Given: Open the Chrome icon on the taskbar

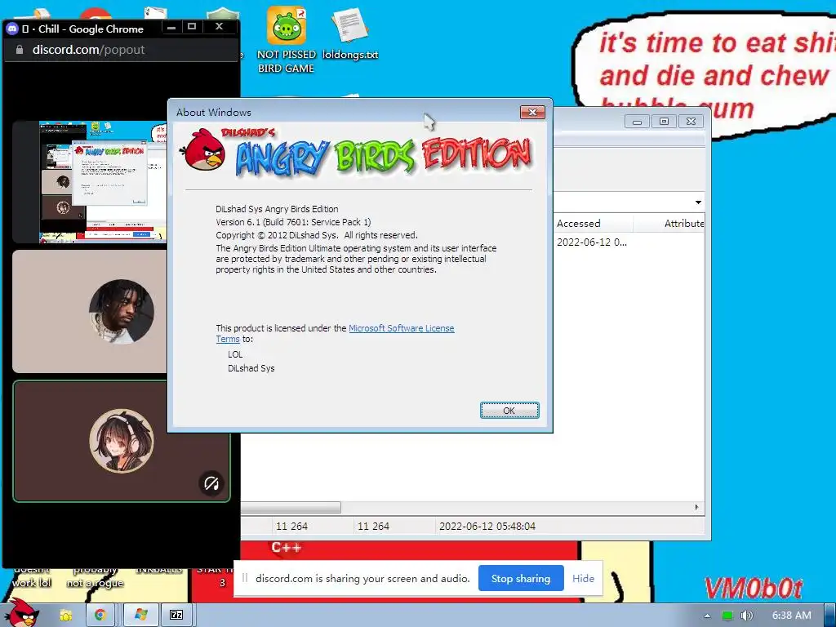Looking at the screenshot, I should click(100, 616).
